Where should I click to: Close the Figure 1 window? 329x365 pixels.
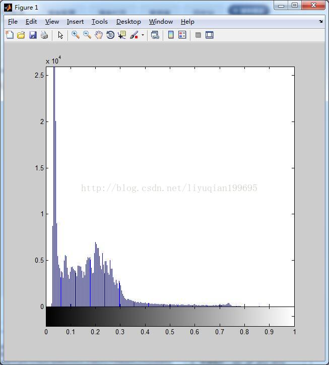coord(313,5)
